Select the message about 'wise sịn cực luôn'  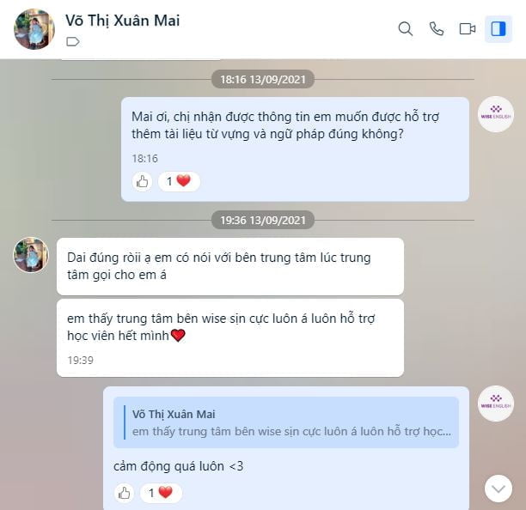[230, 338]
